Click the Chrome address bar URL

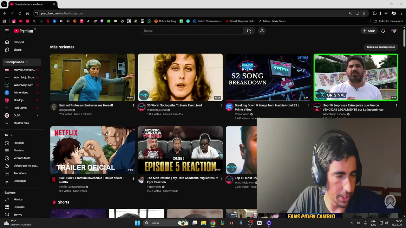tap(62, 13)
